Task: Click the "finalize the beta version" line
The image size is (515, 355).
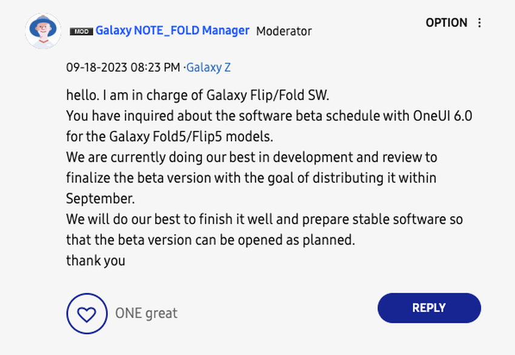Action: [x=251, y=178]
